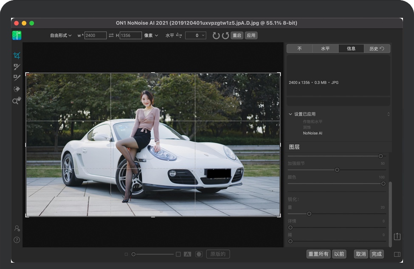The height and width of the screenshot is (269, 414).
Task: Click the 完成 button
Action: 377,254
